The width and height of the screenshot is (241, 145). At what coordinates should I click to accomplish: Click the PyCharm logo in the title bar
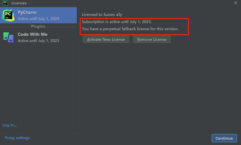[5, 3]
